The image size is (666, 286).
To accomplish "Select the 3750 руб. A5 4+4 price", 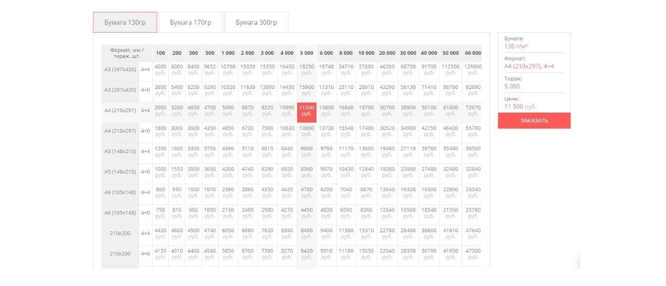I will (x=210, y=151).
